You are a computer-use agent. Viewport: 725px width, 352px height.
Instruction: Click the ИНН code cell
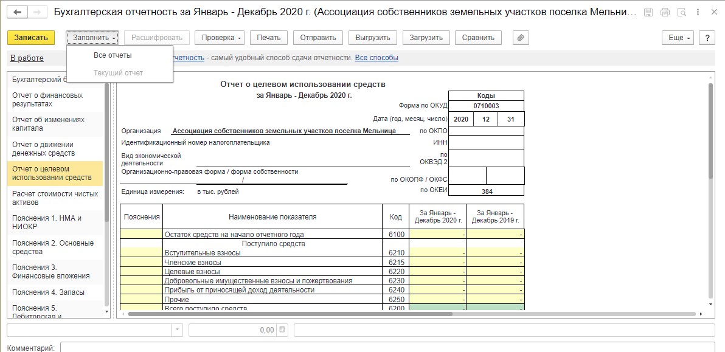pyautogui.click(x=486, y=143)
